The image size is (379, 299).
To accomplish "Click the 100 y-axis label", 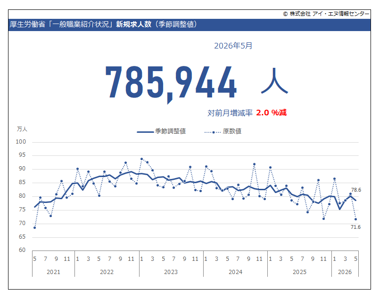I will coord(21,142).
